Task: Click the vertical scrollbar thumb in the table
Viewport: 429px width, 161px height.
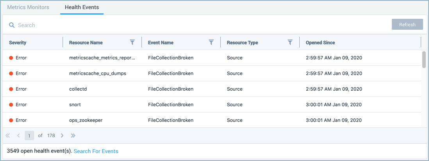Action: pos(424,59)
